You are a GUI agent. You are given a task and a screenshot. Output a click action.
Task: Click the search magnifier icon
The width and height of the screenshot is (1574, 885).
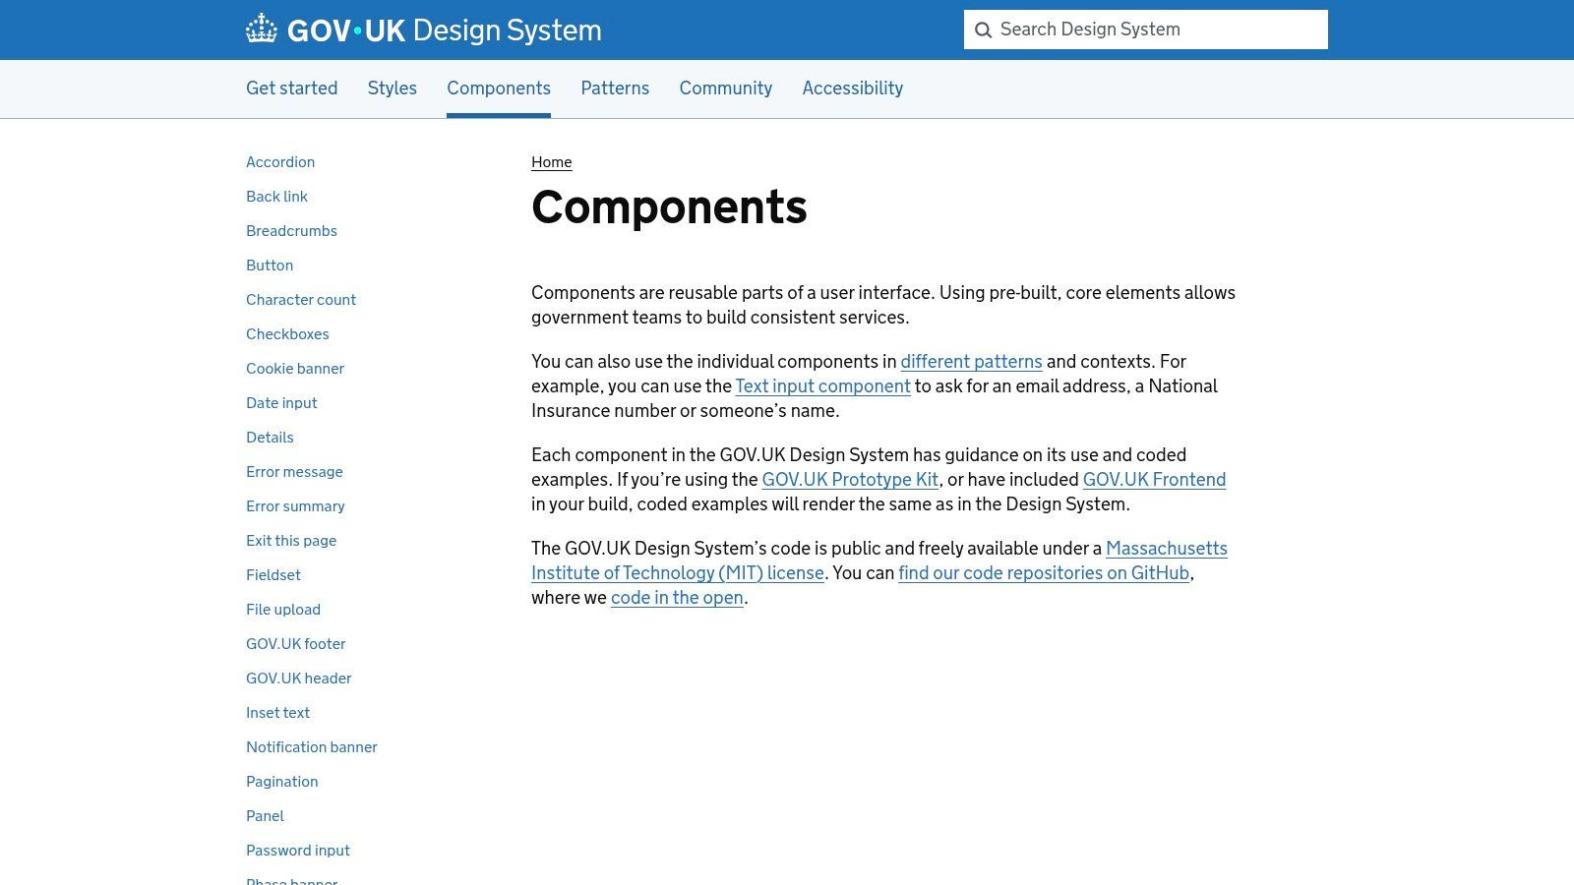click(x=983, y=30)
